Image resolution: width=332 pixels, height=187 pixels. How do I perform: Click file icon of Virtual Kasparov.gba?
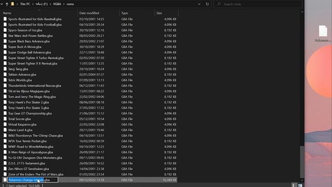(x=5, y=124)
